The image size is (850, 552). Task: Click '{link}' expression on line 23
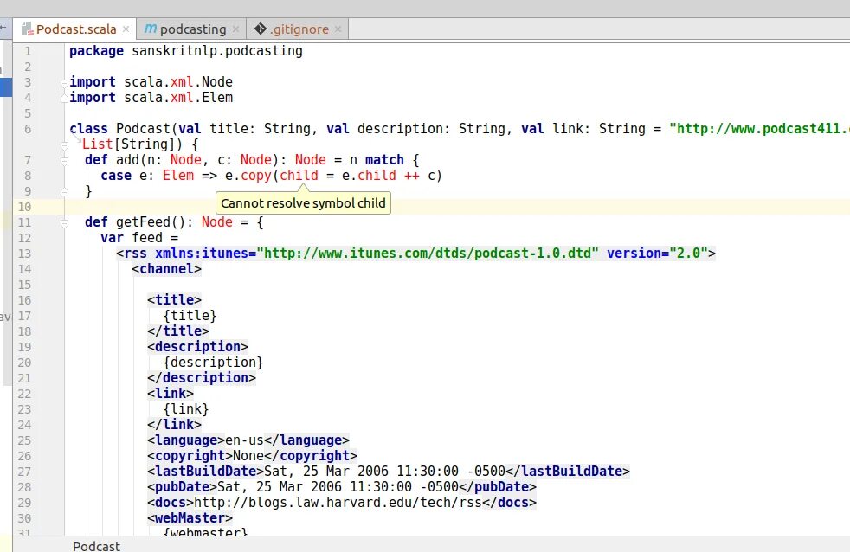(x=186, y=408)
